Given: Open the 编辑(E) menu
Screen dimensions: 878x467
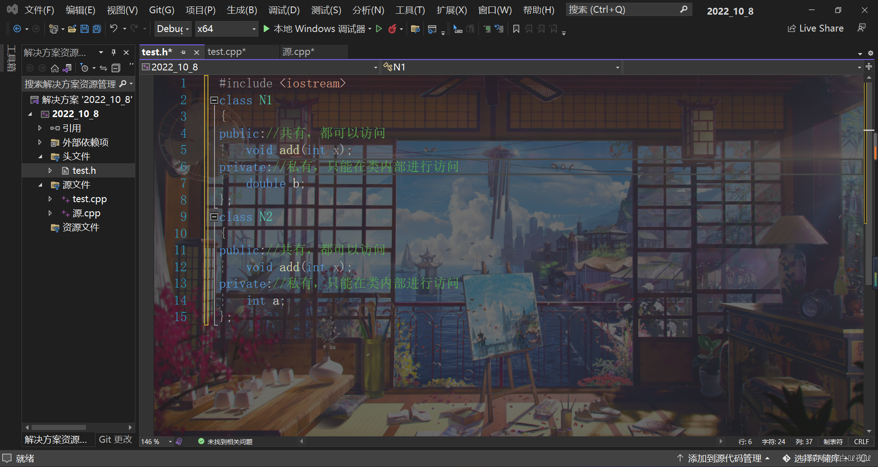Looking at the screenshot, I should tap(80, 10).
